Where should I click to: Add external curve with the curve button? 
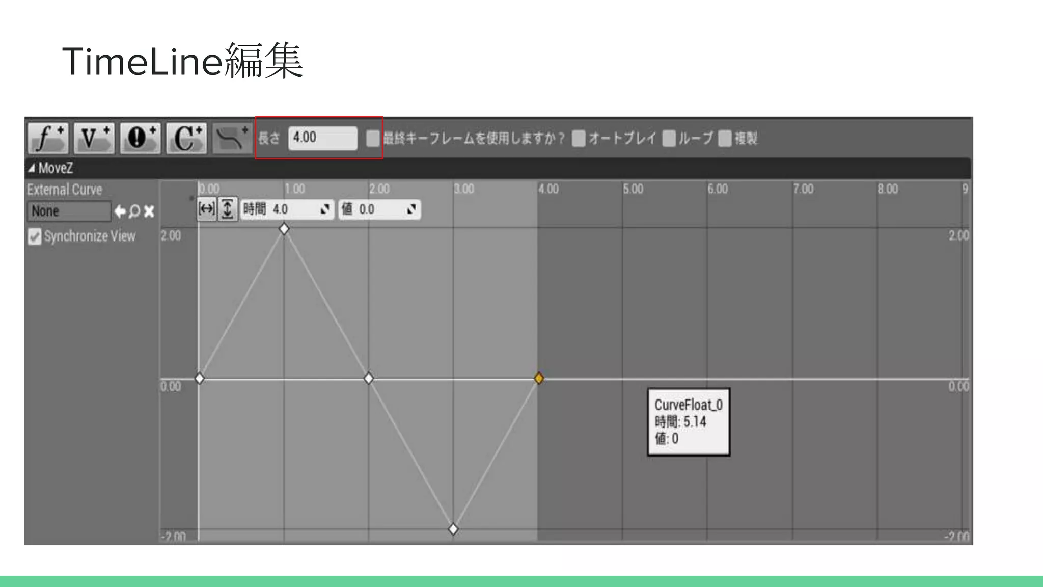pyautogui.click(x=232, y=138)
